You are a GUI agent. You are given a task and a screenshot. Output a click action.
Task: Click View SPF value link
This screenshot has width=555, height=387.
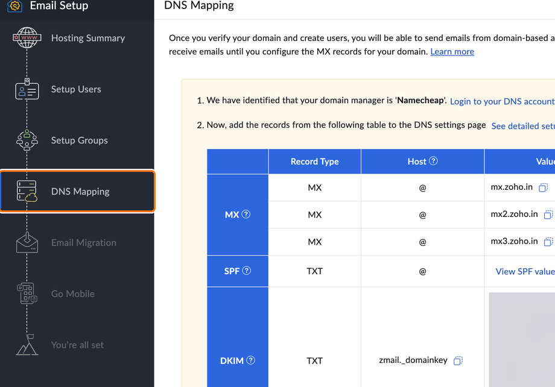(525, 271)
